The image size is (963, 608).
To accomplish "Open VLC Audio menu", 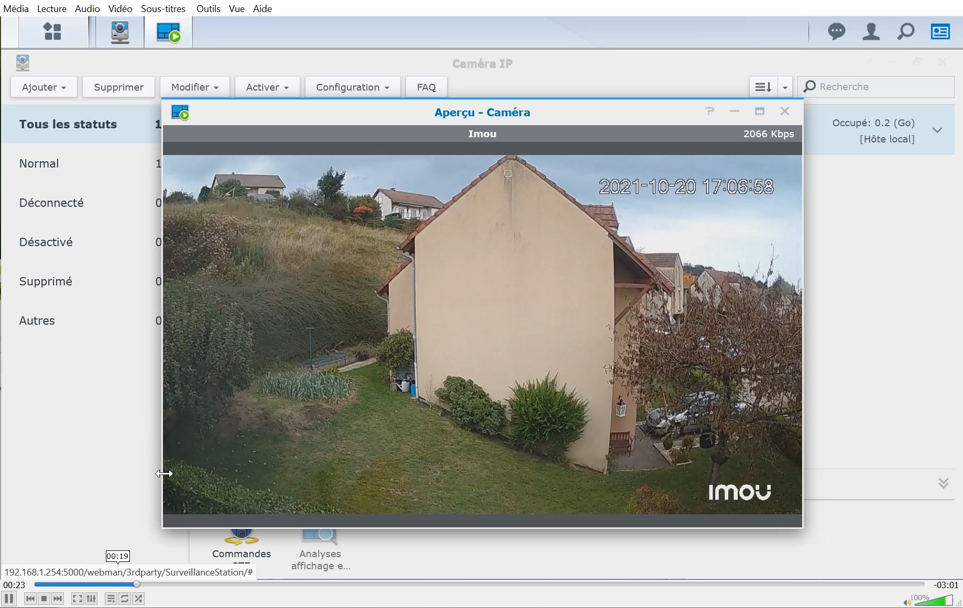I will 87,8.
